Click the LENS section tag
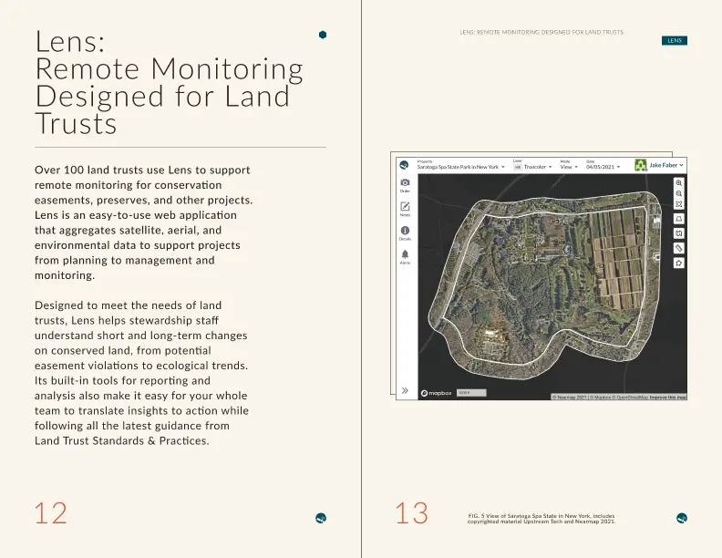Viewport: 722px width, 558px height. click(x=675, y=40)
